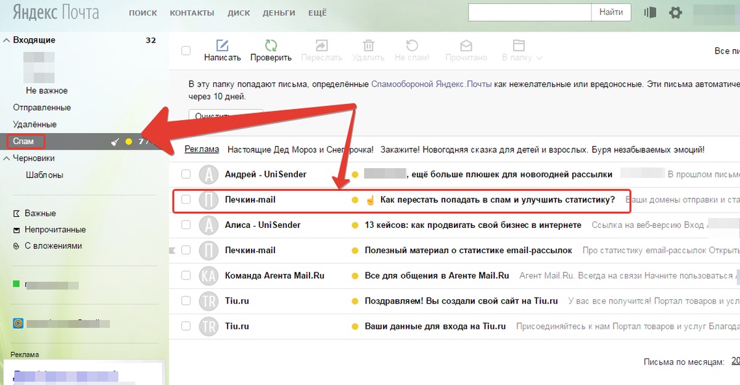Screen dimensions: 740x385
Task: Click the Переслать forward icon
Action: (321, 46)
